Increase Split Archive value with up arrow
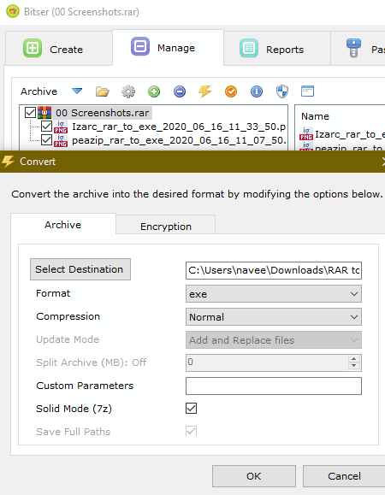Image resolution: width=385 pixels, height=495 pixels. [354, 359]
